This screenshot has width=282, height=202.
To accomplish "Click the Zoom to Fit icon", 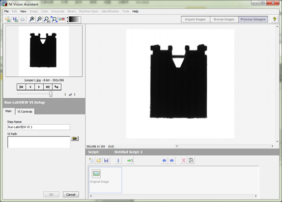I will click(54, 19).
